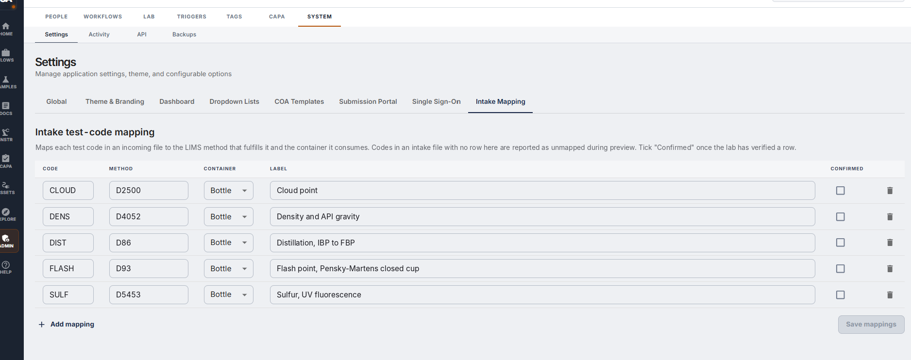Open the Help sidebar icon
The height and width of the screenshot is (360, 911).
coord(6,267)
